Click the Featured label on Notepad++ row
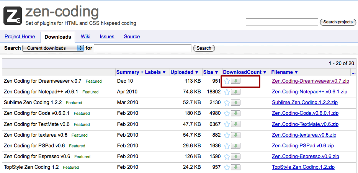Image resolution: width=358 pixels, height=173 pixels. pyautogui.click(x=90, y=92)
